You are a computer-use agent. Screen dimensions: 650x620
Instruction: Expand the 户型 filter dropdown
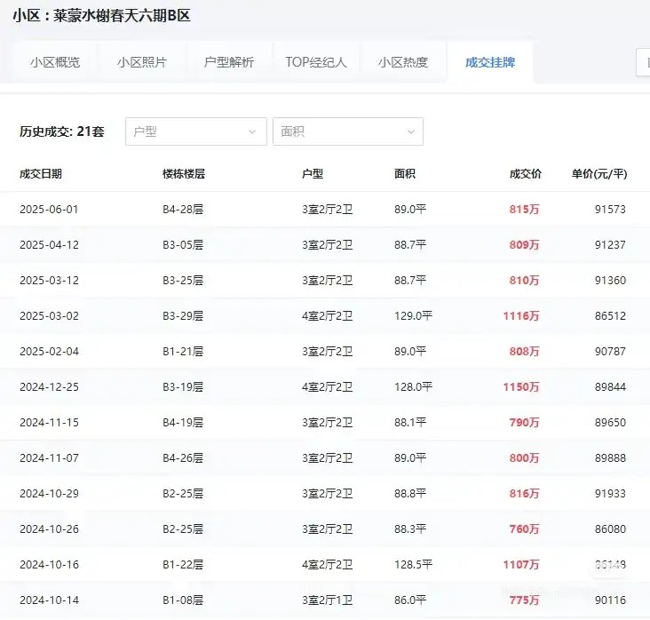click(195, 131)
